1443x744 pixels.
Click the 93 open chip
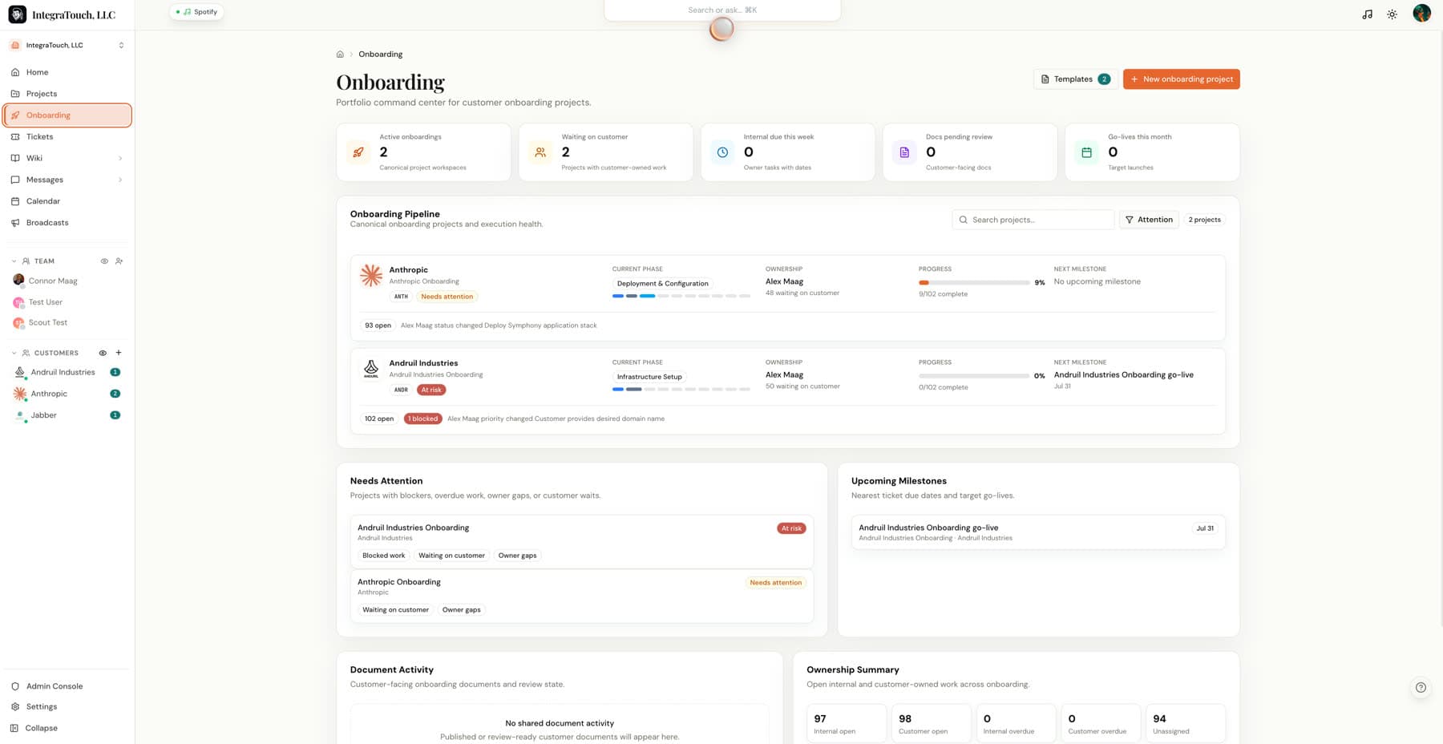click(378, 325)
